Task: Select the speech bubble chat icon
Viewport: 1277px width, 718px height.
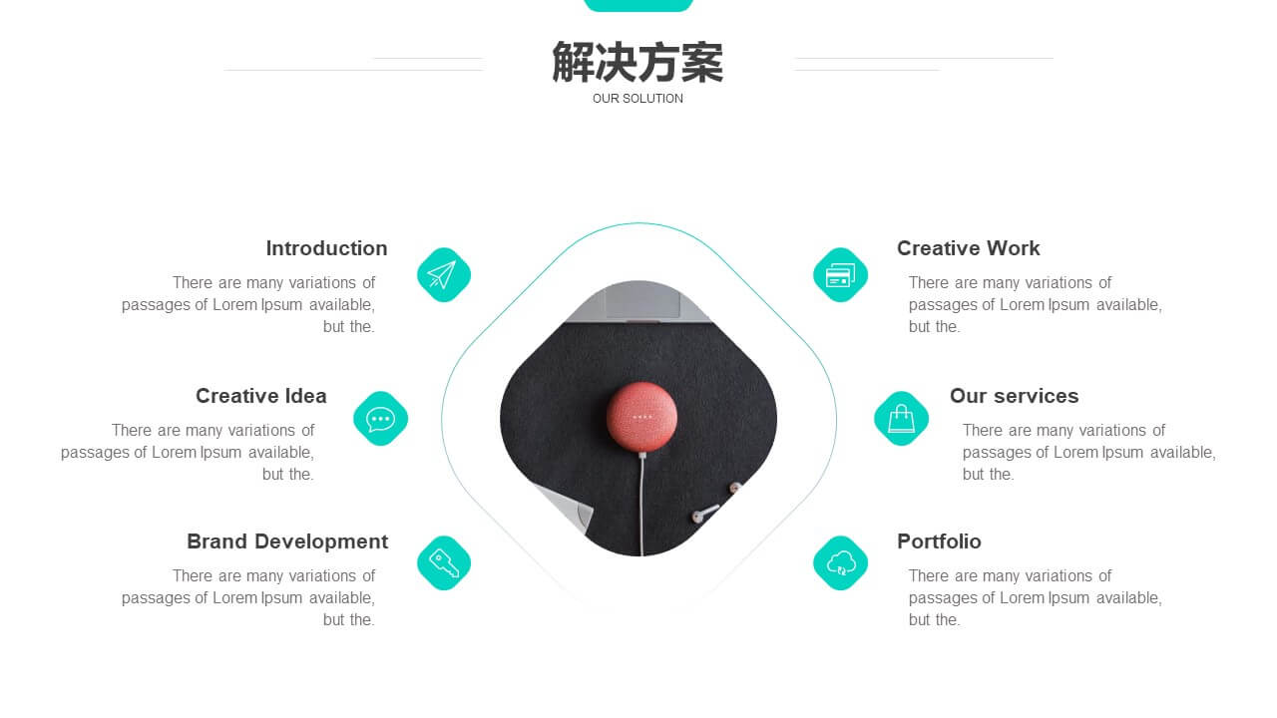Action: [x=381, y=419]
